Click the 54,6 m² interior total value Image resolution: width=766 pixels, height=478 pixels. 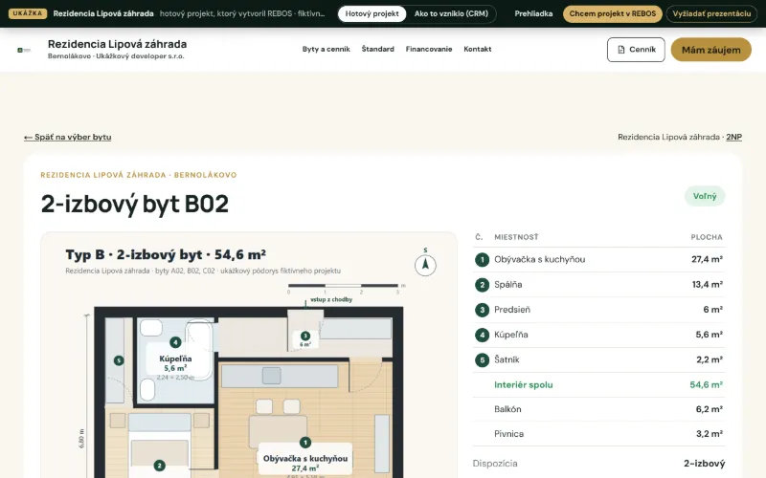click(706, 385)
